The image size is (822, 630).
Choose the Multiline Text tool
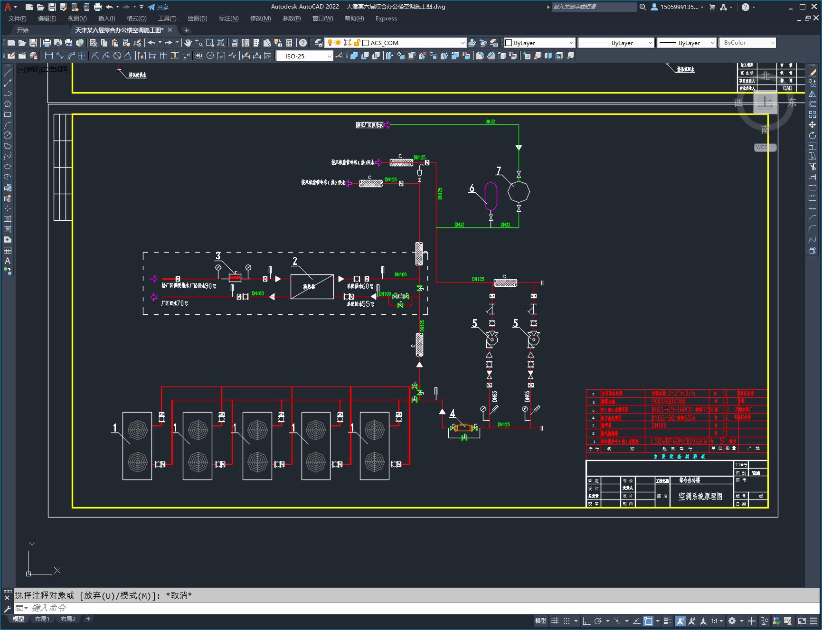tap(8, 261)
